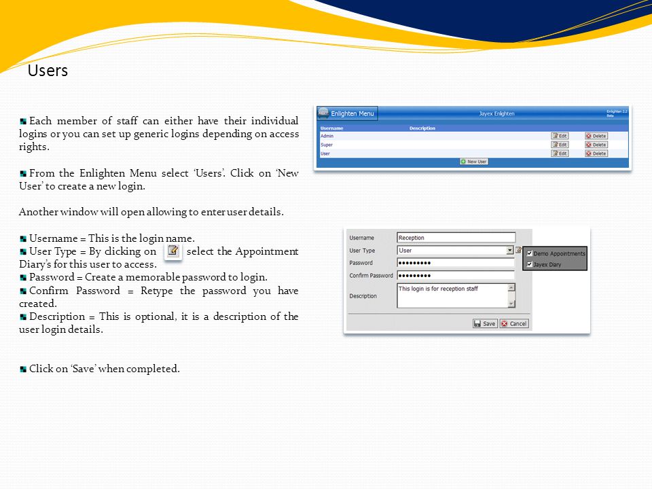Click the Confirm Password input field
652x489 pixels.
[456, 275]
